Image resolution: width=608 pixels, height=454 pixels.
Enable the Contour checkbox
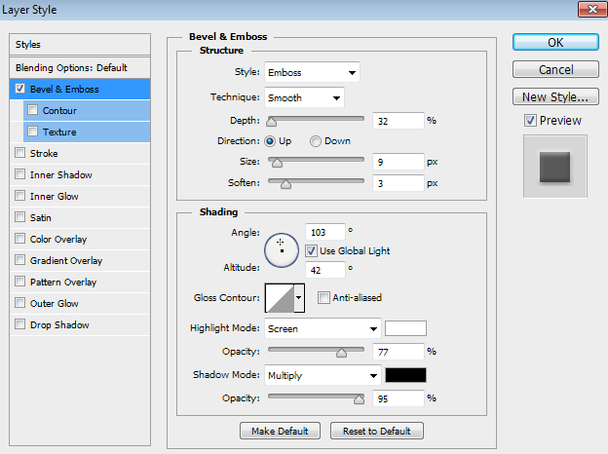(x=32, y=110)
